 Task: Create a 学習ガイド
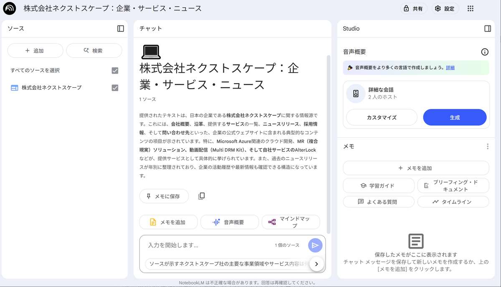click(379, 185)
